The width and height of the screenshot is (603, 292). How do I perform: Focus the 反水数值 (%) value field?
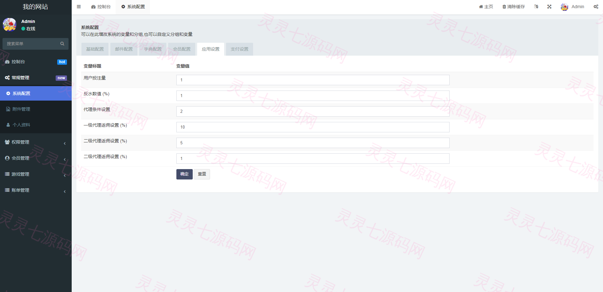click(313, 96)
